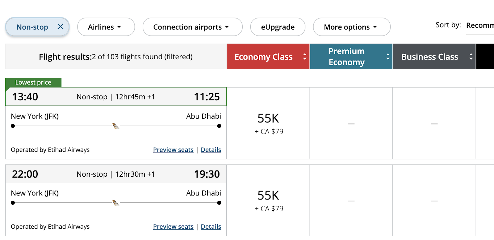Open Details for the 22:00 flight

[211, 227]
